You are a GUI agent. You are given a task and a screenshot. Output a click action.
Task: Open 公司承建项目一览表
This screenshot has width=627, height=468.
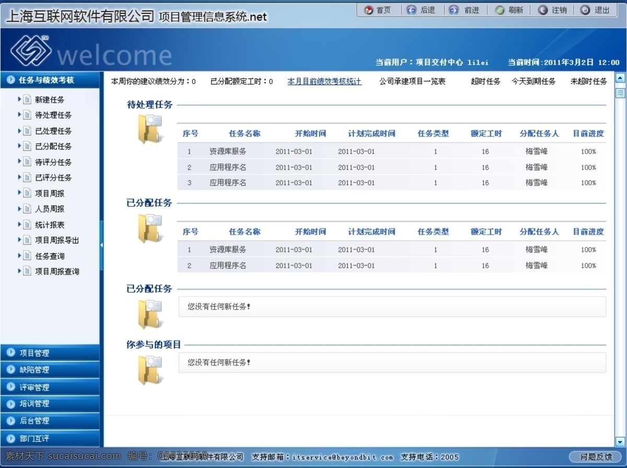[x=412, y=82]
